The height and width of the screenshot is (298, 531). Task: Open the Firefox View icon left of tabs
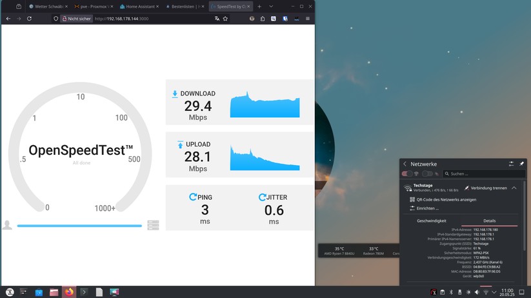[19, 6]
